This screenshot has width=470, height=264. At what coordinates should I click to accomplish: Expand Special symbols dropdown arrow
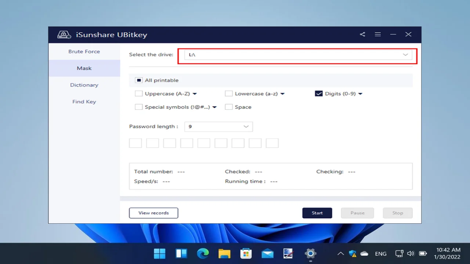coord(214,107)
